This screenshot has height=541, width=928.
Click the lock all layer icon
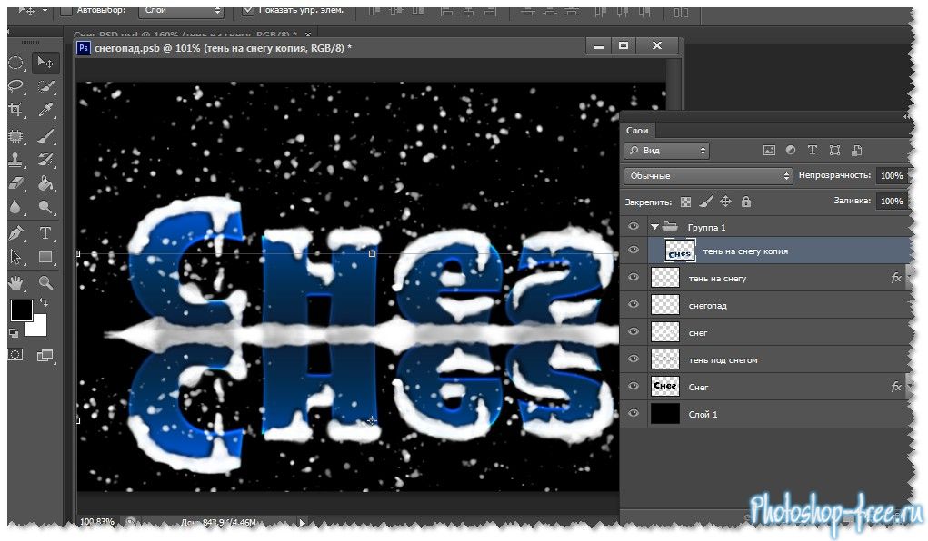(746, 202)
